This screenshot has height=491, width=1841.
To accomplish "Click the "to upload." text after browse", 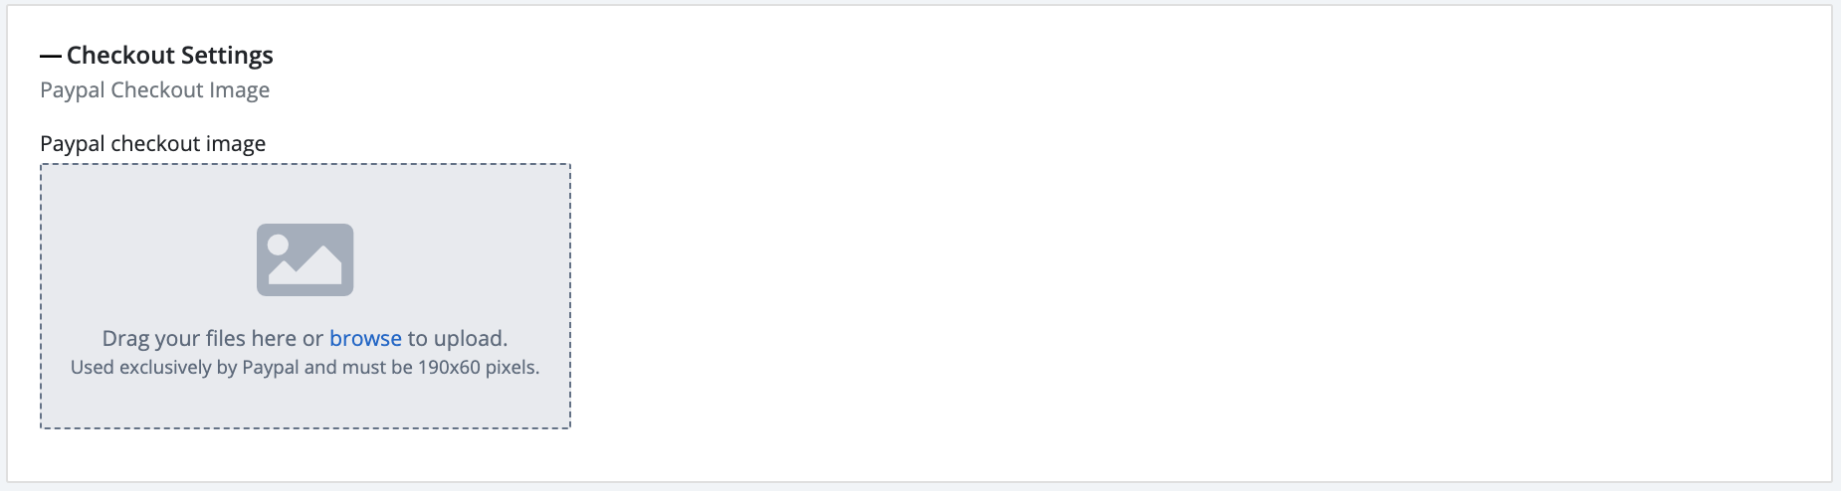I will pos(458,339).
